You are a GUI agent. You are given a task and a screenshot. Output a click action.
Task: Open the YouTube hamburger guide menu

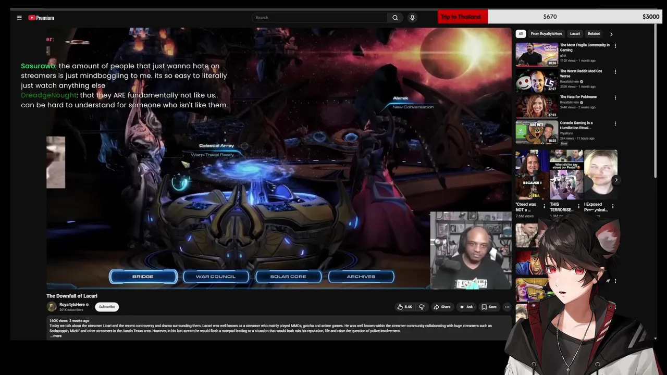click(x=19, y=18)
